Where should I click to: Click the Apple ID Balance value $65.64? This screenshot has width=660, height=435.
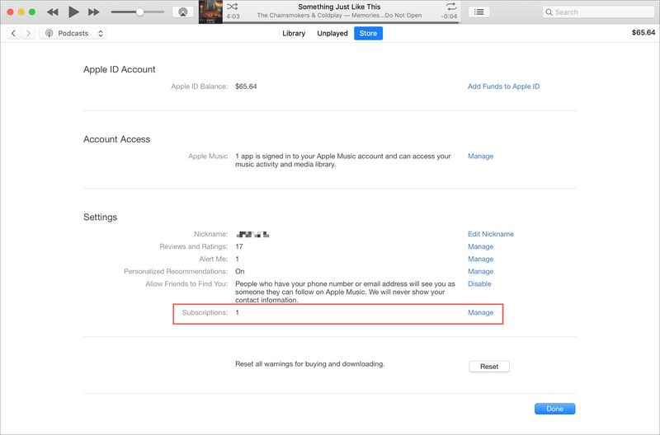coord(246,87)
